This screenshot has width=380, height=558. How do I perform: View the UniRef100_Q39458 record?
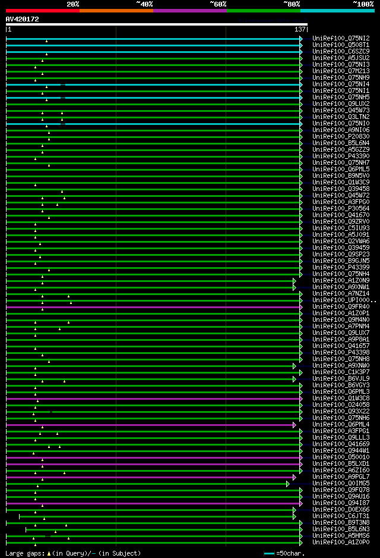pos(341,189)
